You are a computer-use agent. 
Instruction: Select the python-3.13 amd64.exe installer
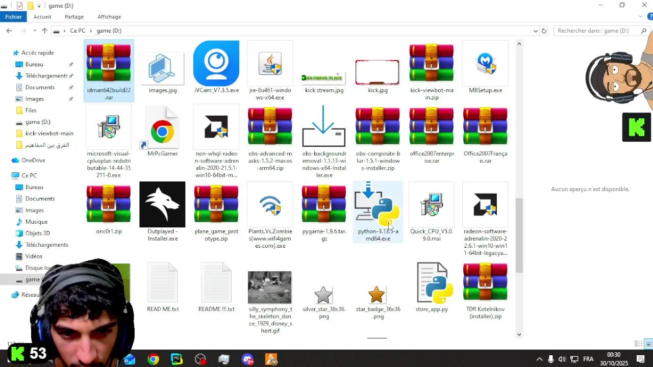point(378,212)
